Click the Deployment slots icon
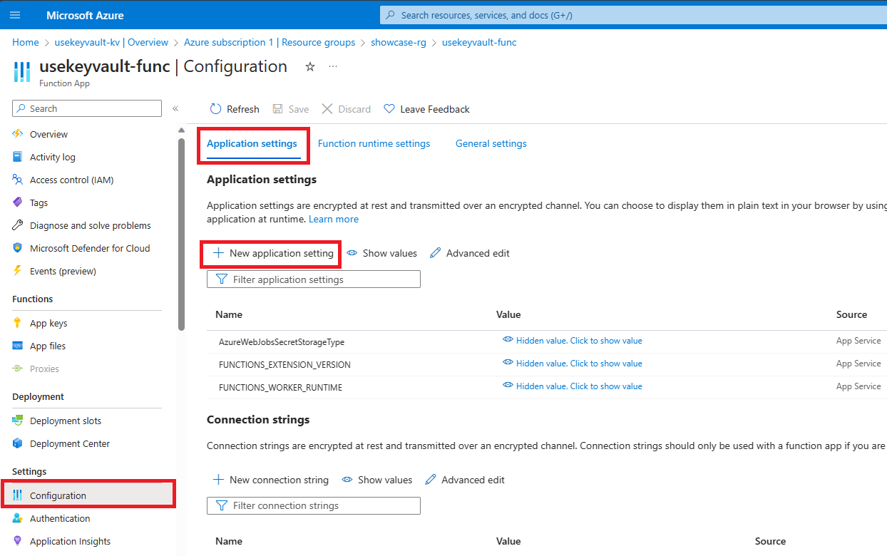 click(x=18, y=421)
